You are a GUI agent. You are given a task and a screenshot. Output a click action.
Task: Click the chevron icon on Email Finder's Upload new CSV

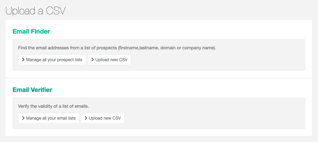(92, 60)
